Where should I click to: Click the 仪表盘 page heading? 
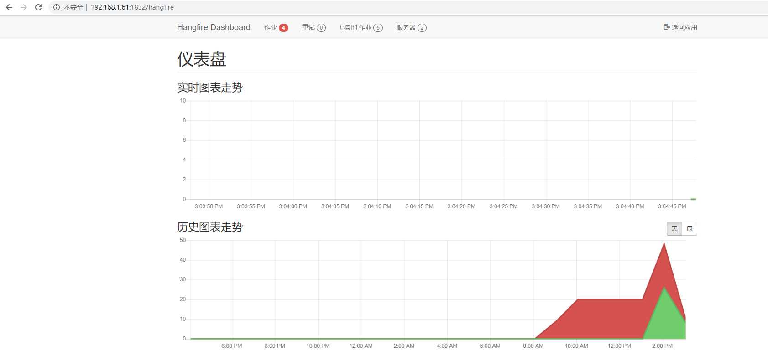(202, 59)
